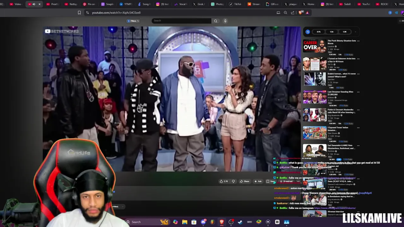Open site settings icon left of URL
The image size is (404, 227).
87,13
